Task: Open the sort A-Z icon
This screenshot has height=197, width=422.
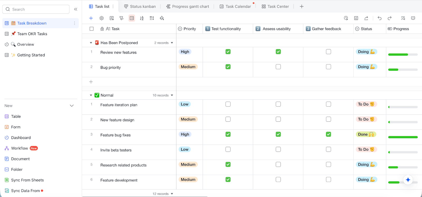Action: point(142,18)
